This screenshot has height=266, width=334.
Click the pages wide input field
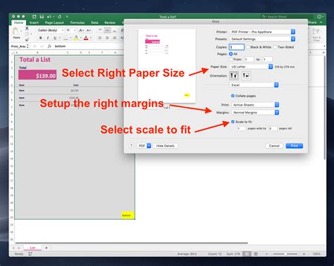[x=241, y=129]
